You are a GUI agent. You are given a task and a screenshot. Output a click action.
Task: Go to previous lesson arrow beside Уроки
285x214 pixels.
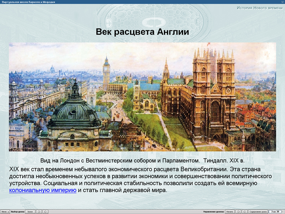pos(39,212)
